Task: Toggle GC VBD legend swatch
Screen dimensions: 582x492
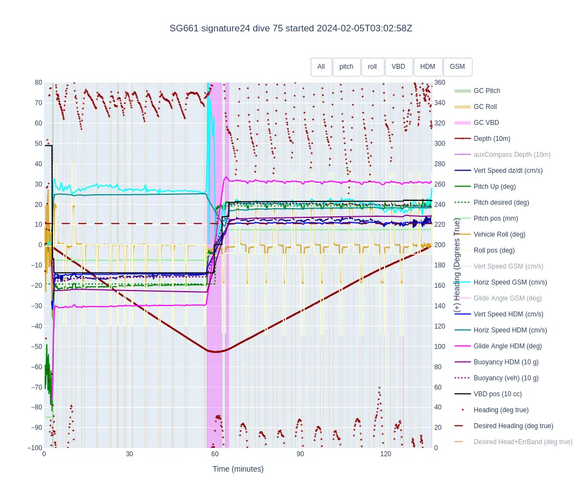Action: (463, 123)
